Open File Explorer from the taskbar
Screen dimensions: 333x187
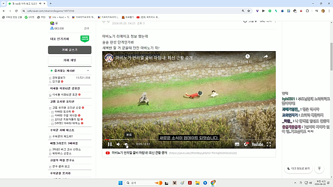197,183
